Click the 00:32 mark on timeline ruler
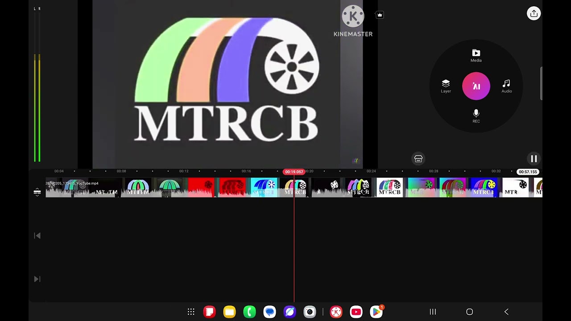The image size is (571, 321). (496, 171)
